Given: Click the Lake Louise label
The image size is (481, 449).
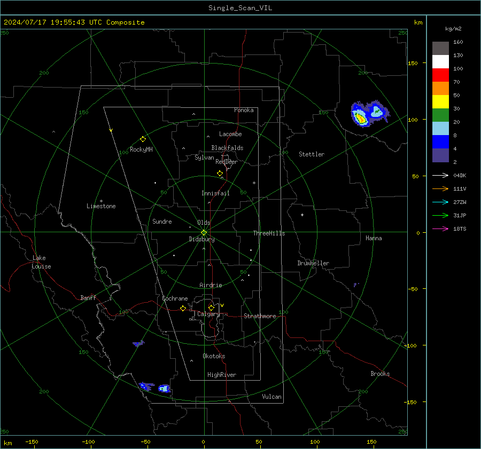Looking at the screenshot, I should point(41,262).
